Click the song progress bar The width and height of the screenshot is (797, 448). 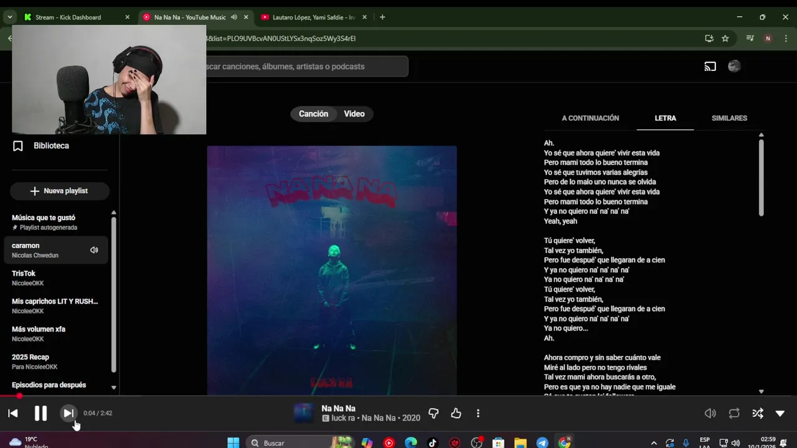coord(398,396)
